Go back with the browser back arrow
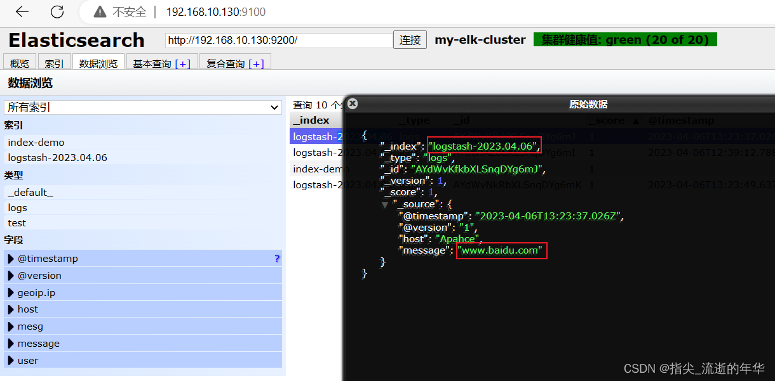This screenshot has width=775, height=381. [x=22, y=11]
